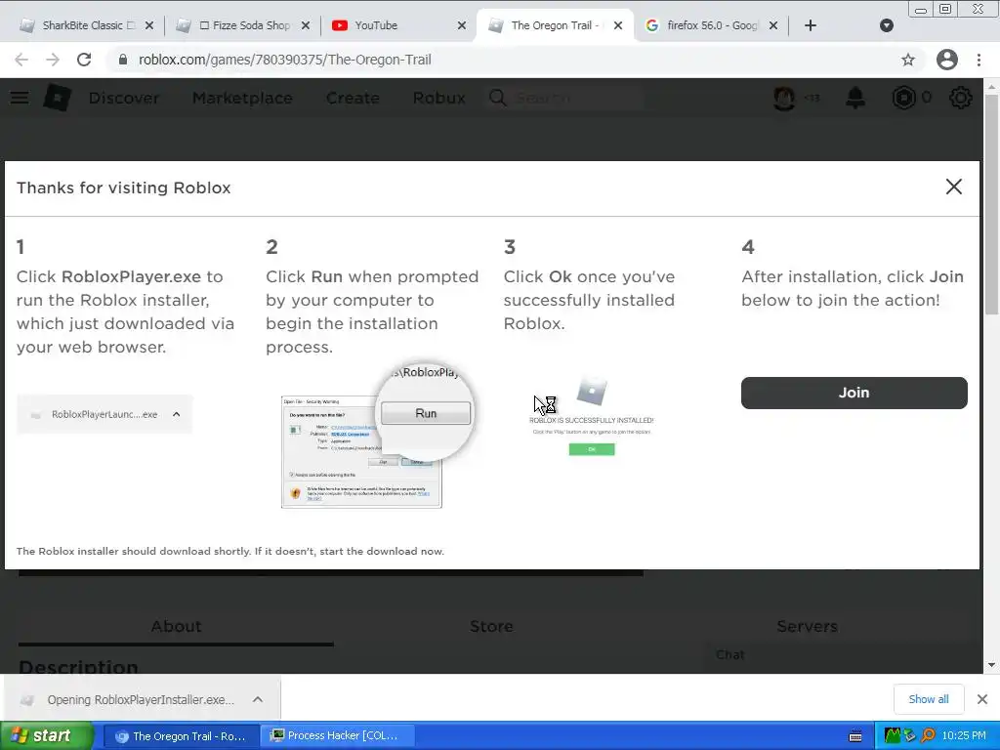This screenshot has width=1000, height=750.
Task: Click the 10:25 PM system clock
Action: click(x=963, y=736)
